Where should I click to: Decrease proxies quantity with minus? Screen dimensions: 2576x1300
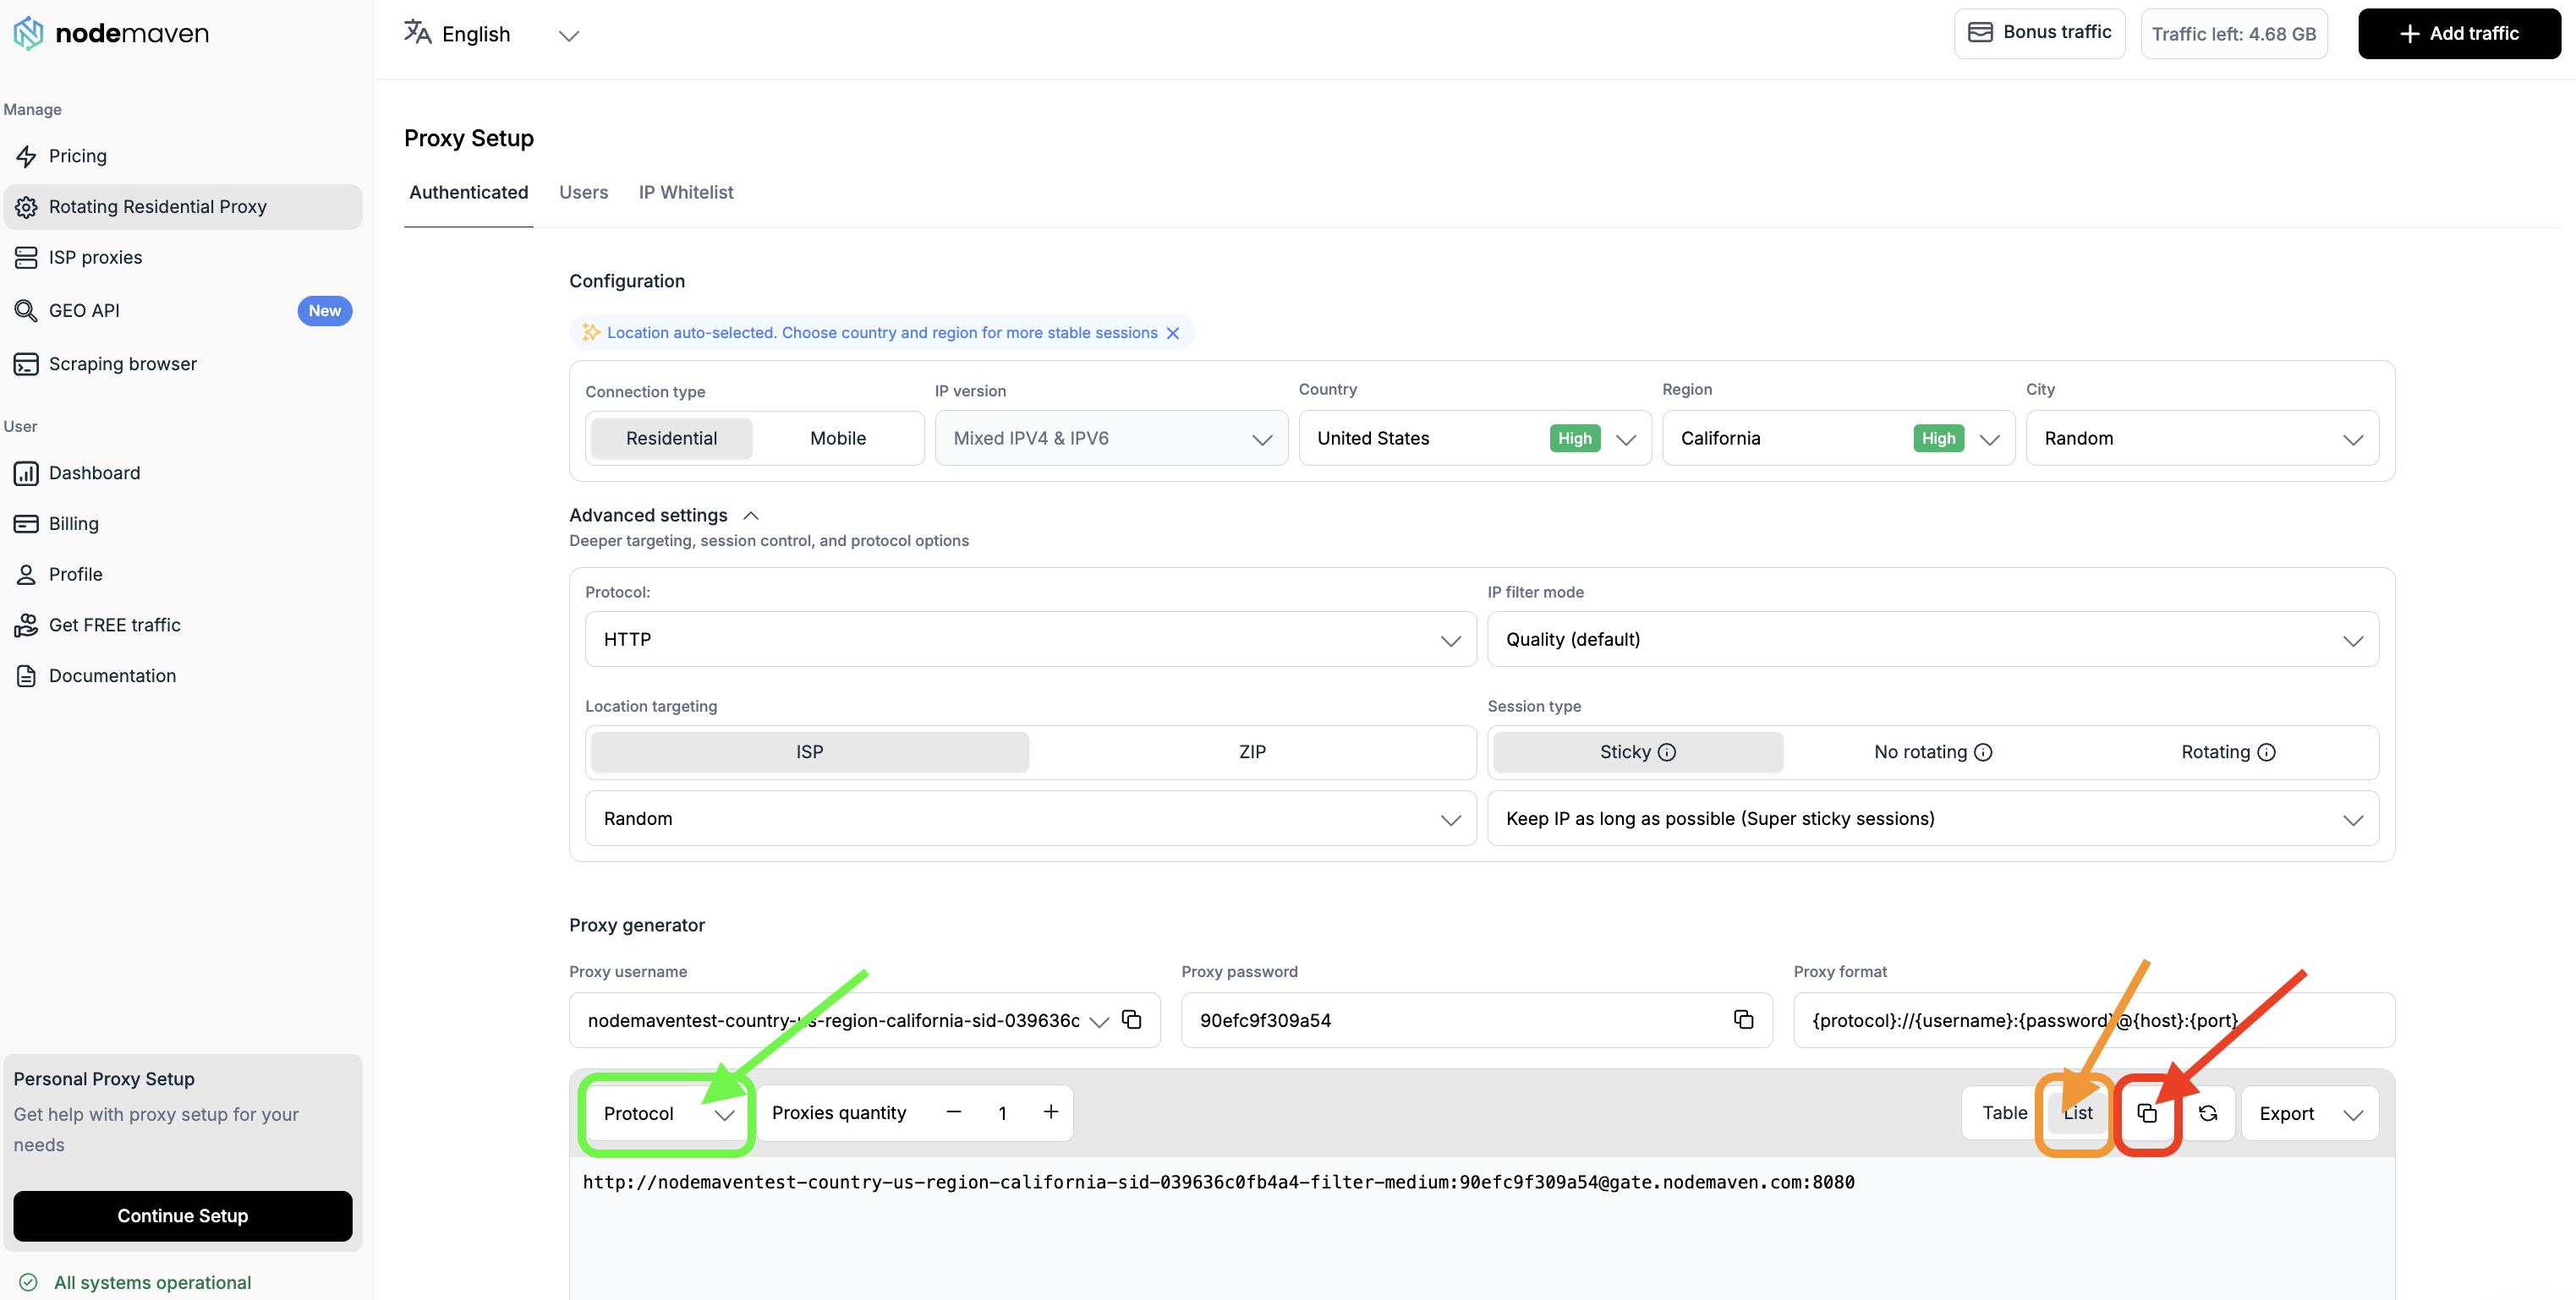coord(954,1112)
